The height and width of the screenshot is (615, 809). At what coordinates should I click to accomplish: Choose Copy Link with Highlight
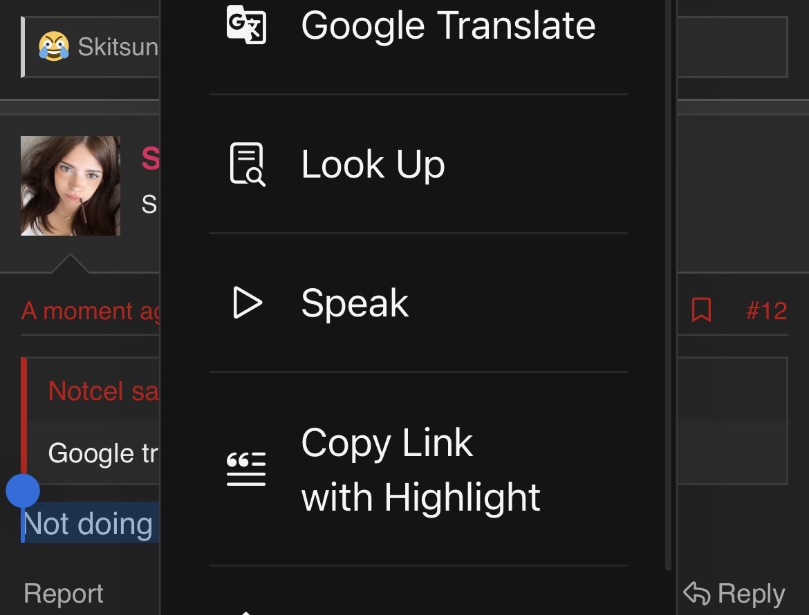click(x=420, y=470)
